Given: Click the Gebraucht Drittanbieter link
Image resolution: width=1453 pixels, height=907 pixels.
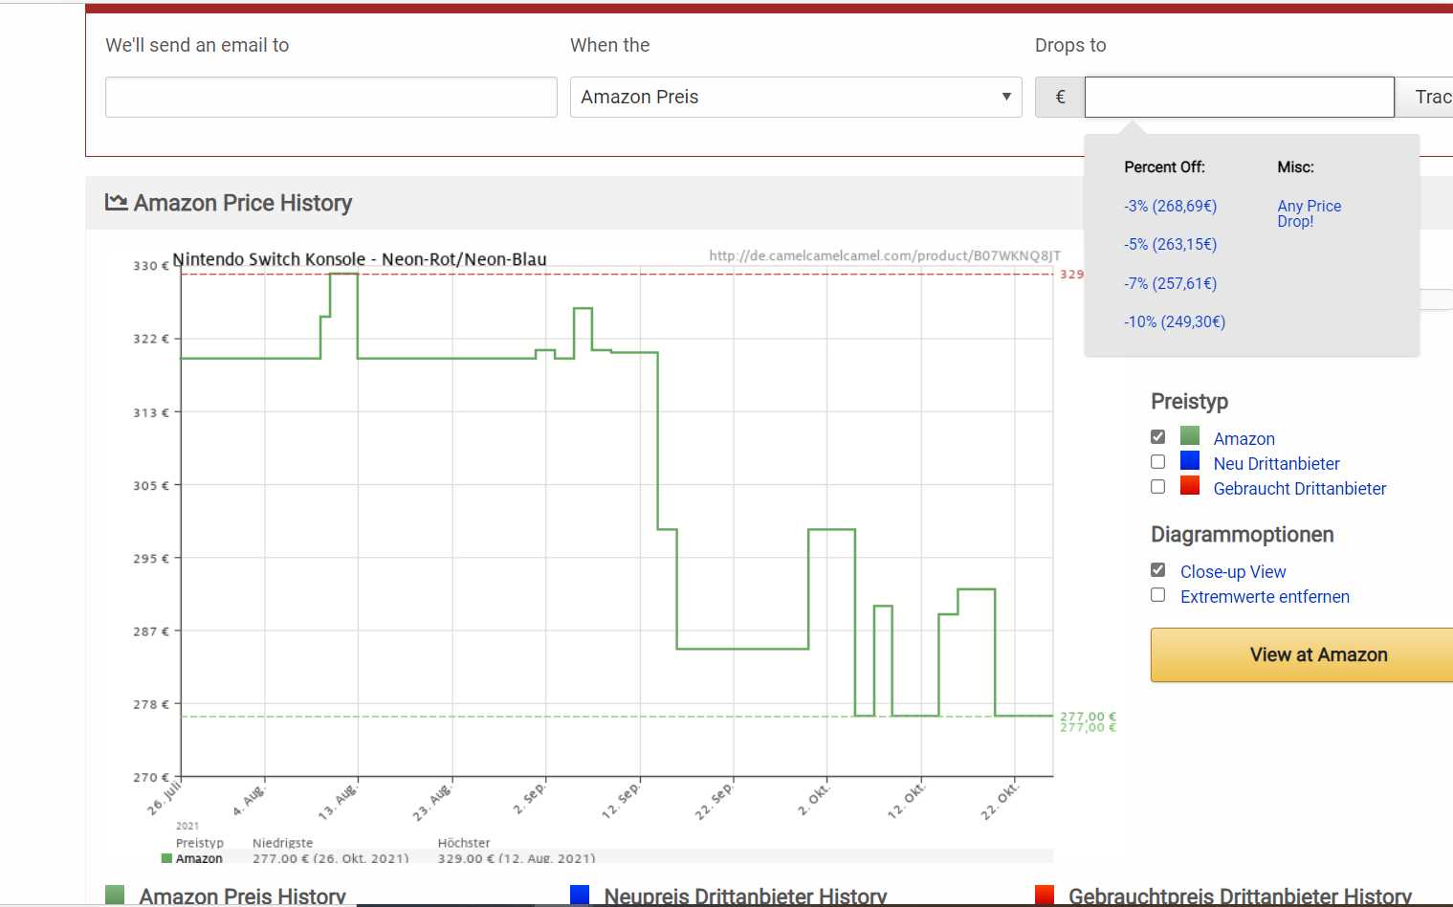Looking at the screenshot, I should click(x=1299, y=488).
